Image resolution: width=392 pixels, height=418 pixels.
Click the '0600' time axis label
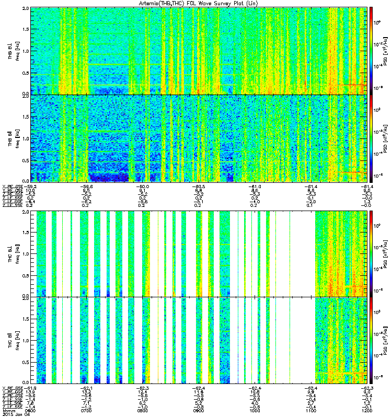30,411
